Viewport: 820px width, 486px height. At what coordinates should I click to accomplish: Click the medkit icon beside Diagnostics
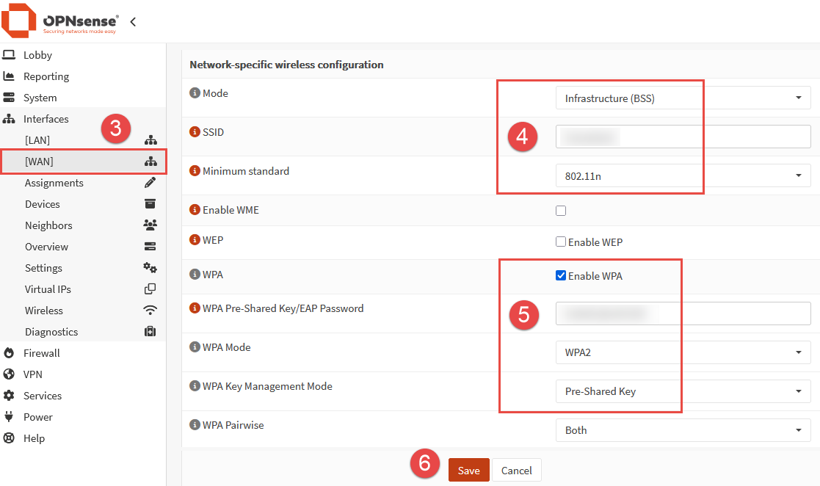(150, 332)
